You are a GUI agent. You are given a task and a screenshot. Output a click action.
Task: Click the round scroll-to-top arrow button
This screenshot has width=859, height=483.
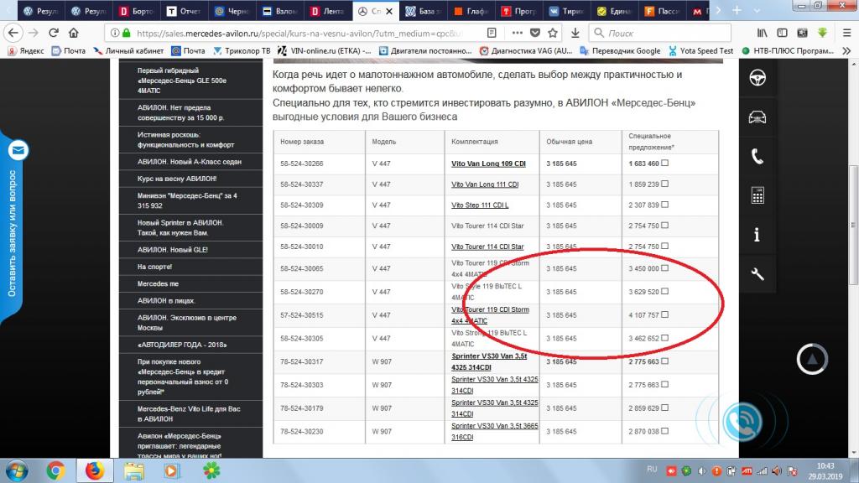[812, 359]
